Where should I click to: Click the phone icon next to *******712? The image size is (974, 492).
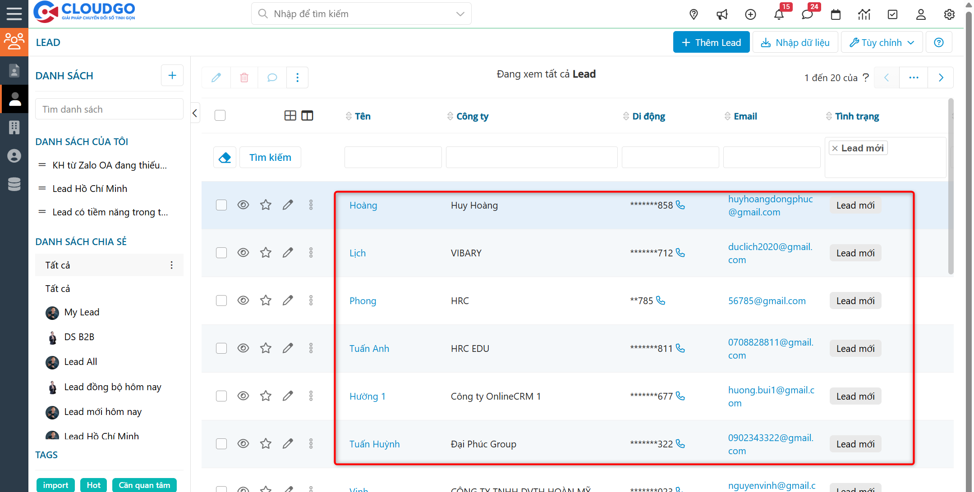pos(680,253)
